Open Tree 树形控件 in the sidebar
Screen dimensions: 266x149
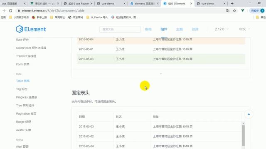pyautogui.click(x=25, y=106)
